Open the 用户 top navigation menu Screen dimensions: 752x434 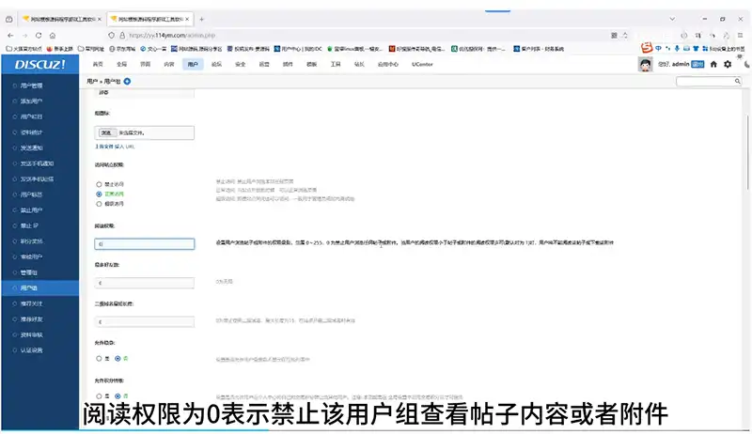(193, 64)
